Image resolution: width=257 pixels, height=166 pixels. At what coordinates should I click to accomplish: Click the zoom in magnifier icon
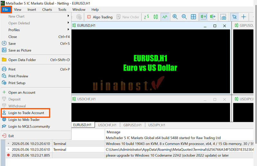coord(175,17)
